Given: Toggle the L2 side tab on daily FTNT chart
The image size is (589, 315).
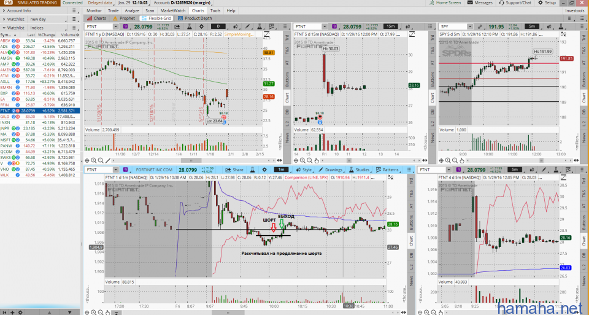Looking at the screenshot, I should (287, 123).
